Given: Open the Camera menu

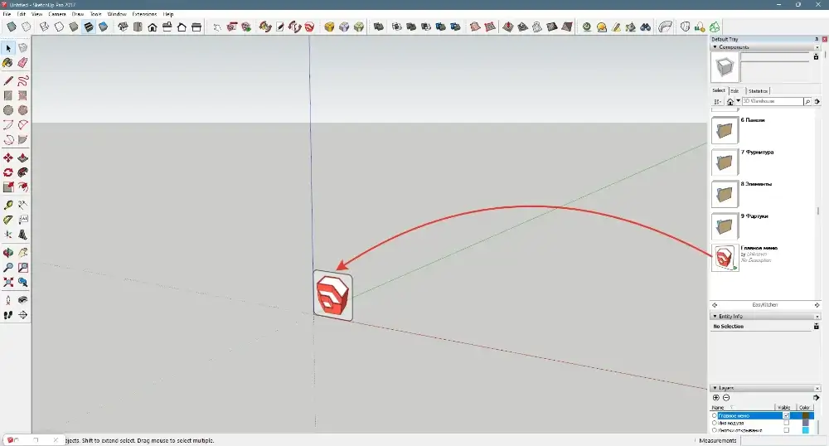Looking at the screenshot, I should (x=57, y=14).
